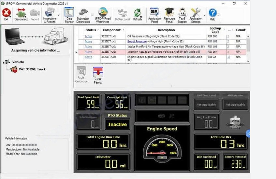This screenshot has height=179, width=276.
Task: Open Active link for Intake Manifold fault
Action: tap(88, 47)
